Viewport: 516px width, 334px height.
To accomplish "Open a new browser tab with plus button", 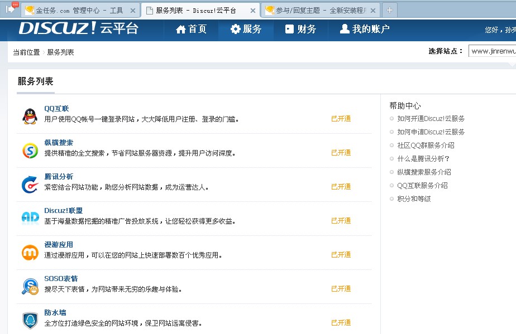I will click(x=389, y=10).
